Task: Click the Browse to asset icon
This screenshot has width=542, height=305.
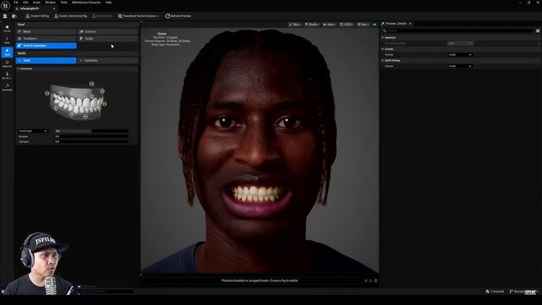Action: click(14, 16)
